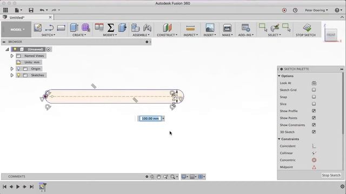346x194 pixels.
Task: Enable the Sketch Grid checkbox
Action: click(314, 90)
